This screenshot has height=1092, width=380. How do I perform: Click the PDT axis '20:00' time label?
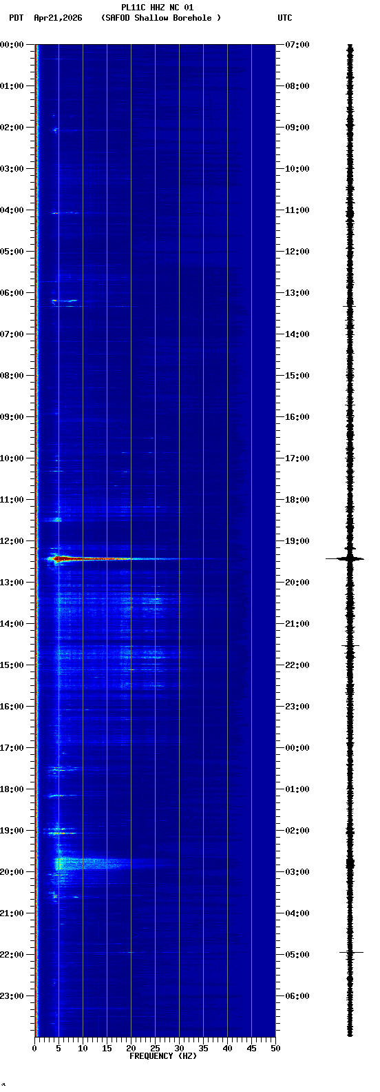tap(12, 872)
